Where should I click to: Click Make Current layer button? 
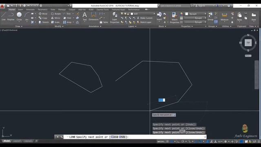tap(145, 18)
